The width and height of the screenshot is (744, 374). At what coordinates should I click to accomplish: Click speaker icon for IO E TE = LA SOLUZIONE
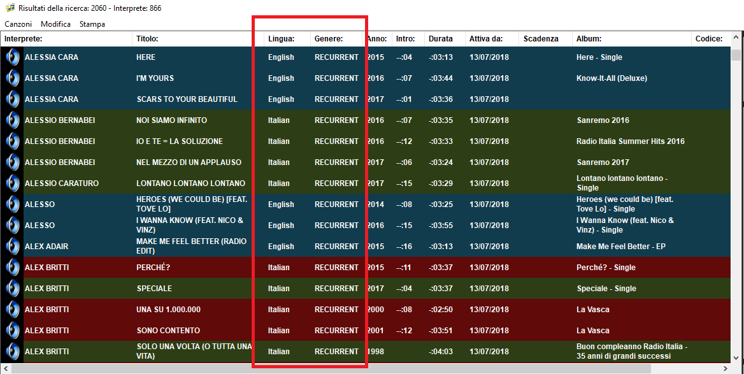point(12,141)
